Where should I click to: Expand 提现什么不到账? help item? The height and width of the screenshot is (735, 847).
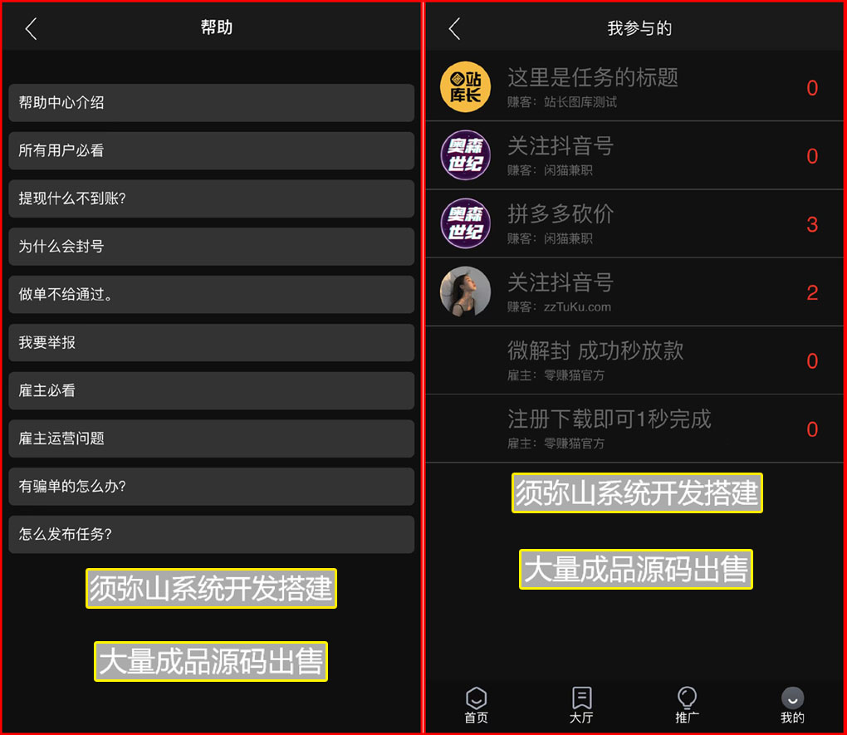point(211,198)
